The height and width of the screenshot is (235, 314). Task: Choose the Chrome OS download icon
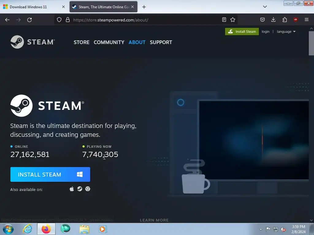[x=87, y=189]
